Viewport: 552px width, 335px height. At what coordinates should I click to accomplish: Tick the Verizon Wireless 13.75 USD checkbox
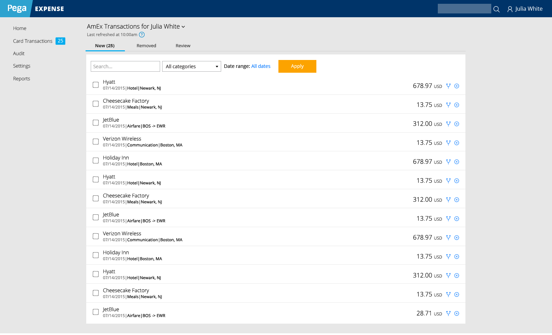point(96,142)
